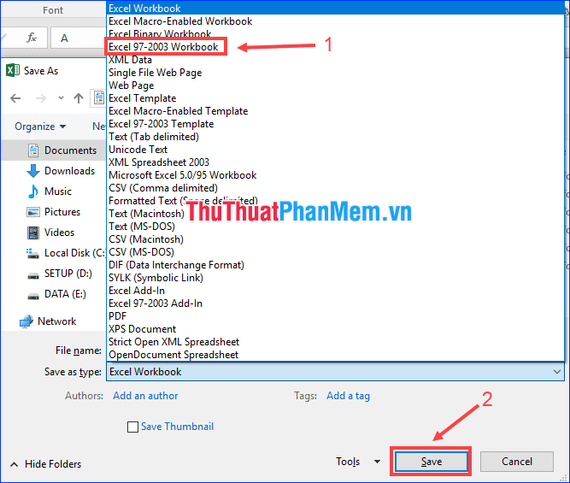Image resolution: width=570 pixels, height=483 pixels.
Task: Choose Excel 97-2003 Add-In type
Action: pyautogui.click(x=335, y=303)
